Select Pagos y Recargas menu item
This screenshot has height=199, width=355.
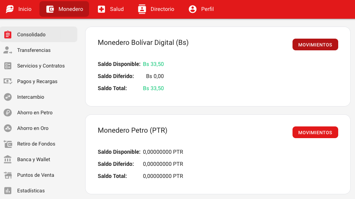pyautogui.click(x=37, y=82)
